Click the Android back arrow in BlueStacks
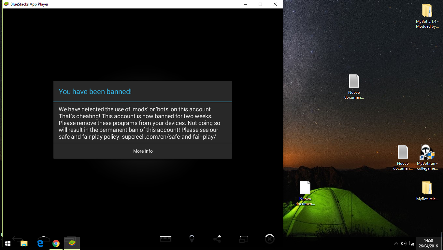The image size is (443, 250). 18,239
